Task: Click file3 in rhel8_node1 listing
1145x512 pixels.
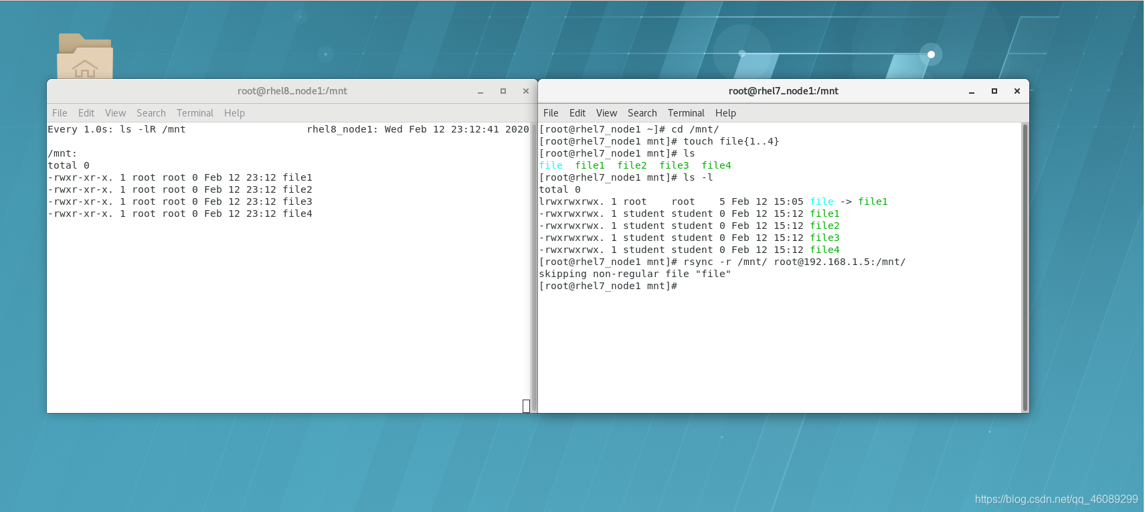Action: 297,201
